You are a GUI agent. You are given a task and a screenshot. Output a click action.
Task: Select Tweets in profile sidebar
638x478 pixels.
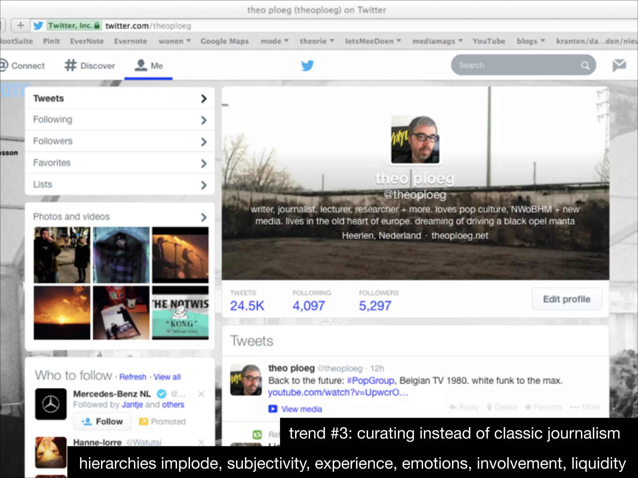120,98
